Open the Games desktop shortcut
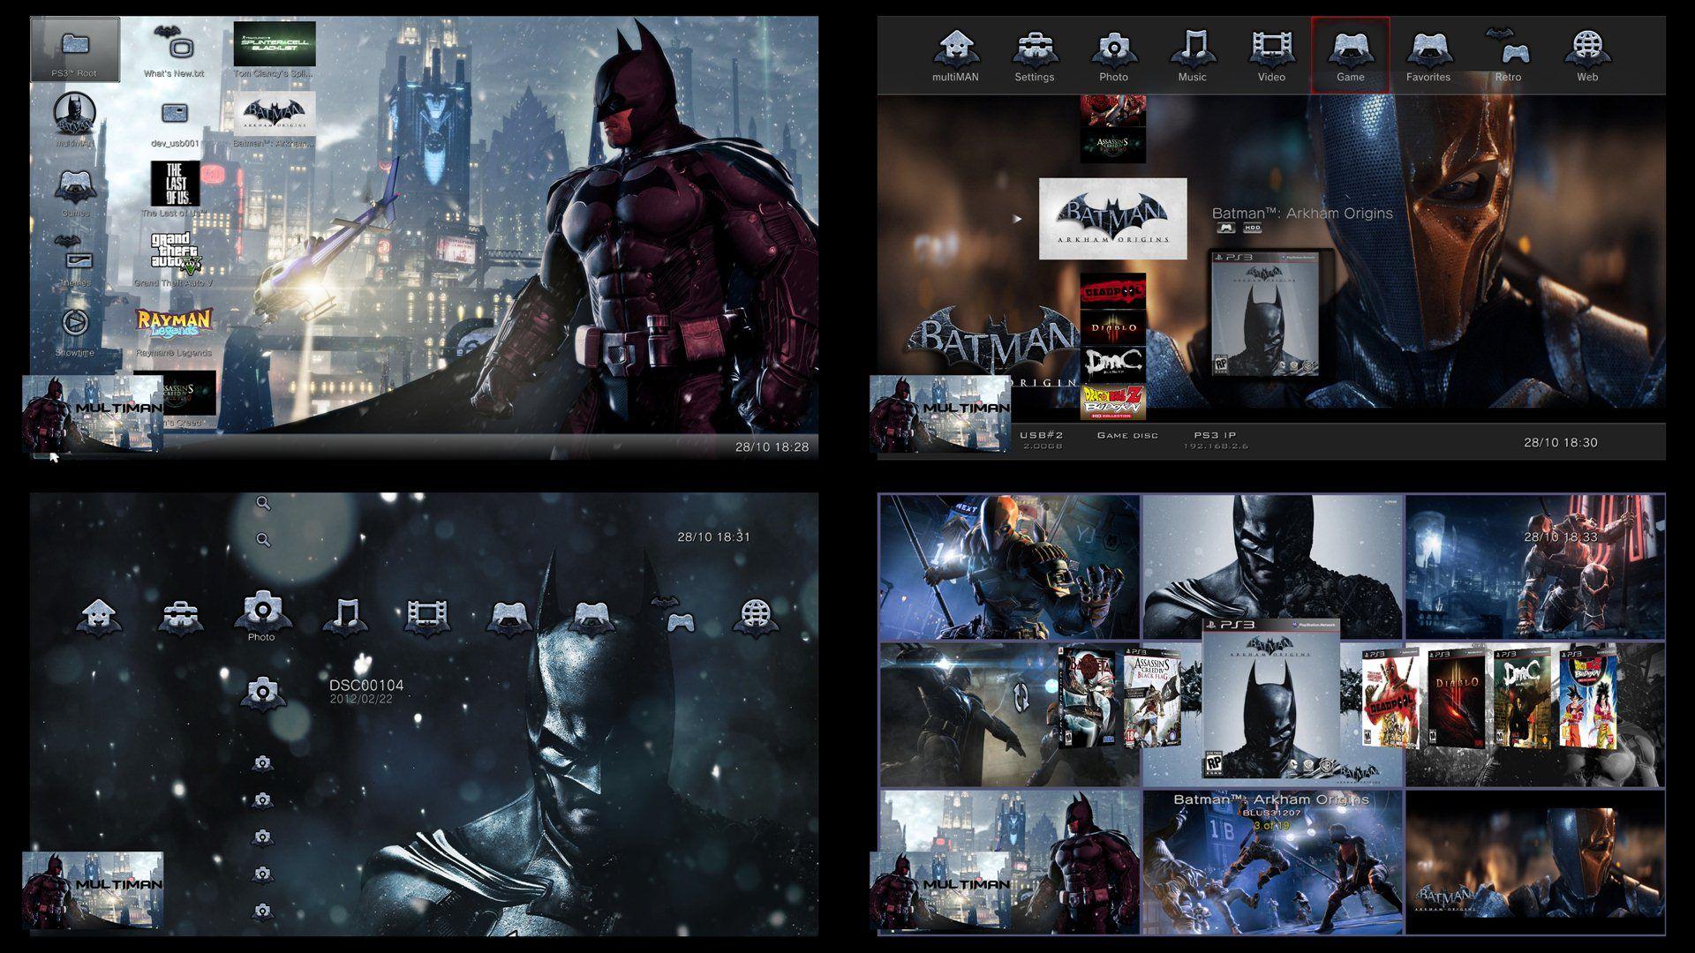 point(75,188)
